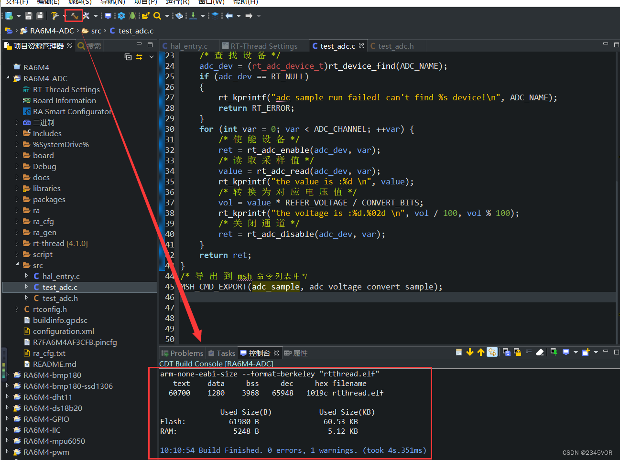The image size is (620, 460).
Task: Click RA6M4-ADC in the breadcrumb bar
Action: pyautogui.click(x=52, y=31)
